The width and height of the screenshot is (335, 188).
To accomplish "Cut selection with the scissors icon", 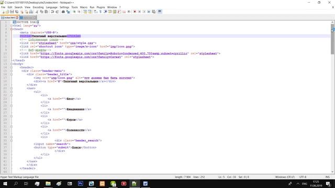I will click(x=37, y=11).
